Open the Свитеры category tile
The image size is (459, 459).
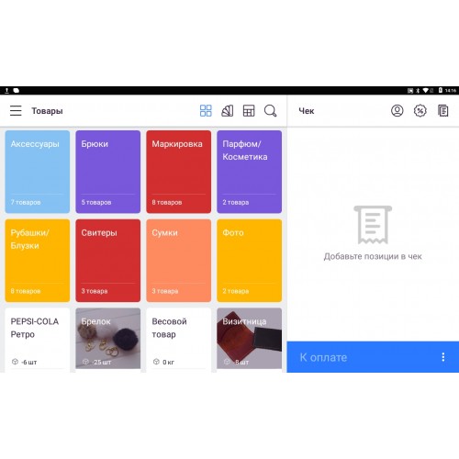point(108,261)
